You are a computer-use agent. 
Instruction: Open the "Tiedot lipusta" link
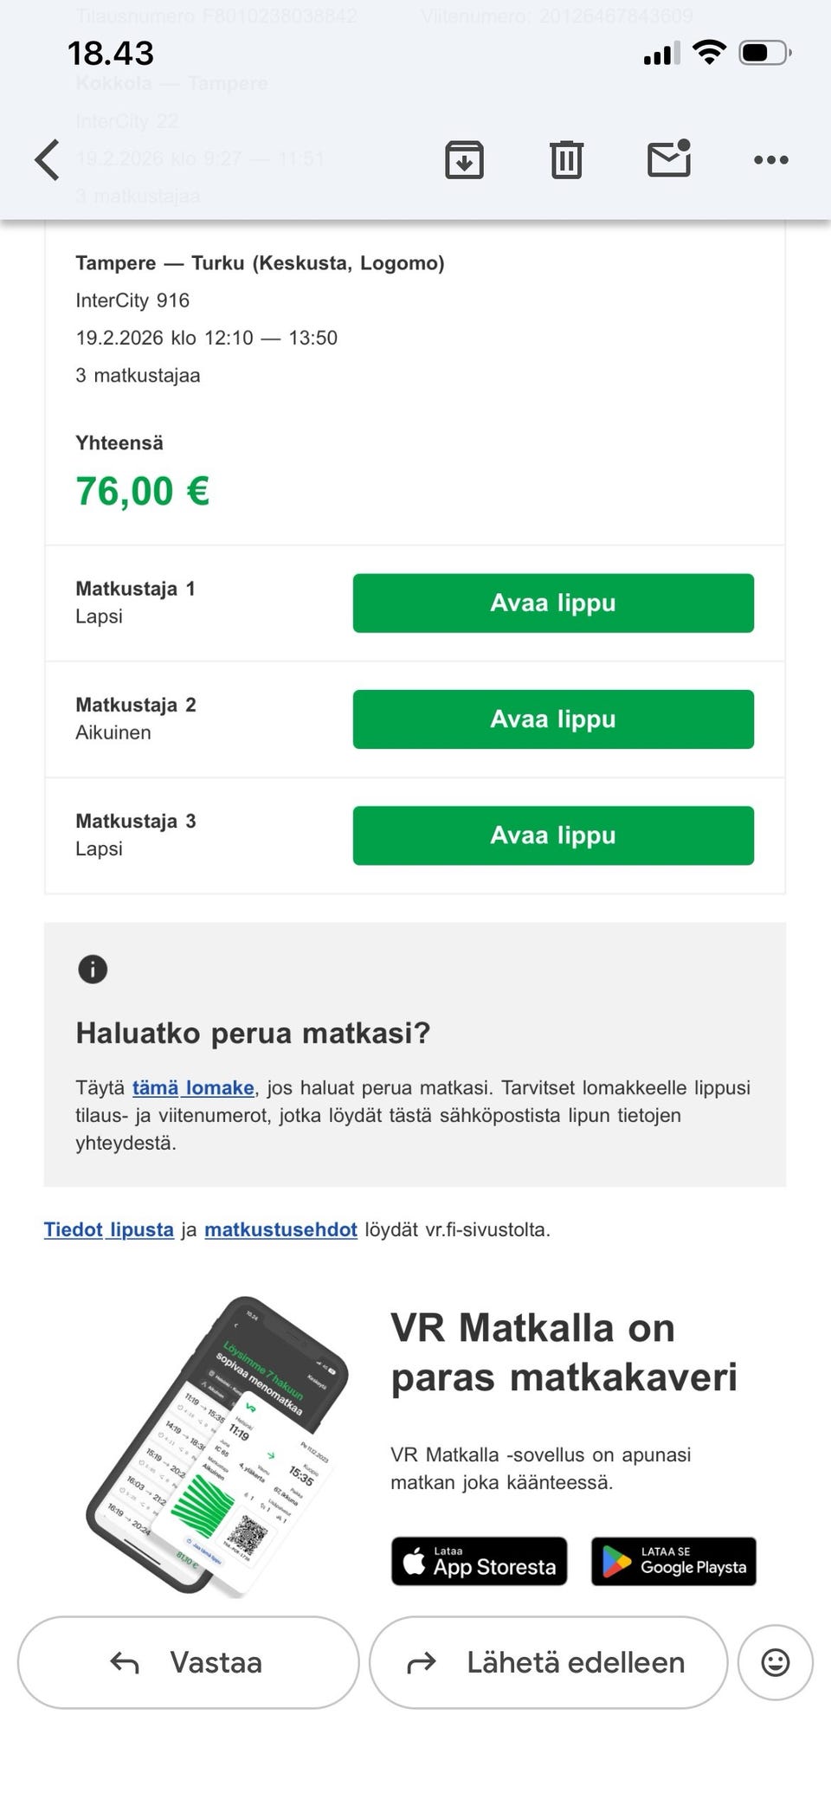click(x=109, y=1229)
